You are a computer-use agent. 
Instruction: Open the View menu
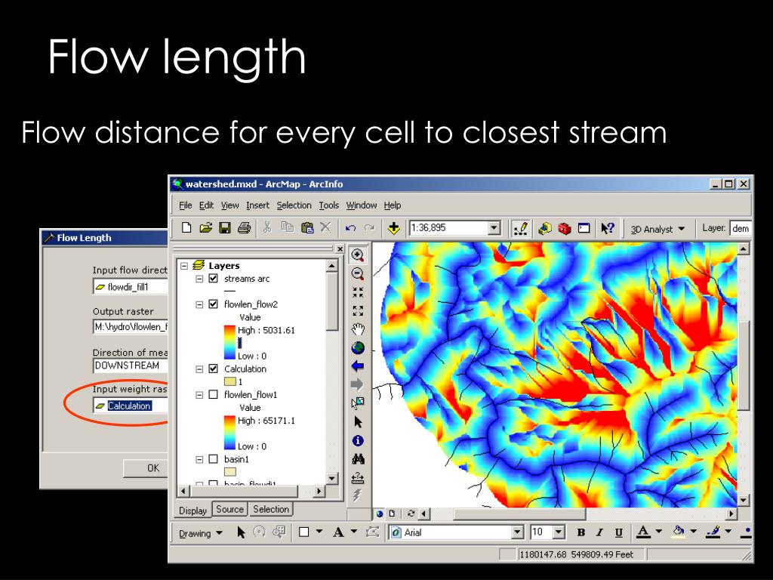(x=229, y=205)
